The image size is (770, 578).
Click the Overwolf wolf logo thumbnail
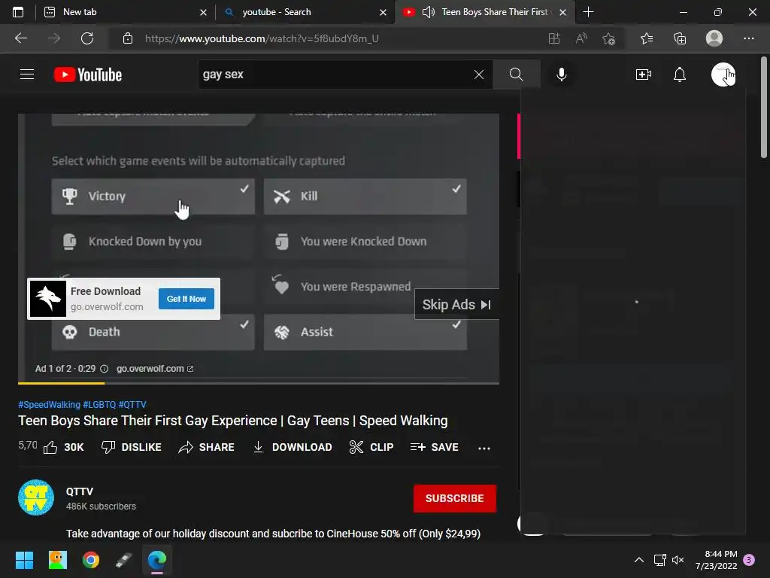pyautogui.click(x=47, y=299)
